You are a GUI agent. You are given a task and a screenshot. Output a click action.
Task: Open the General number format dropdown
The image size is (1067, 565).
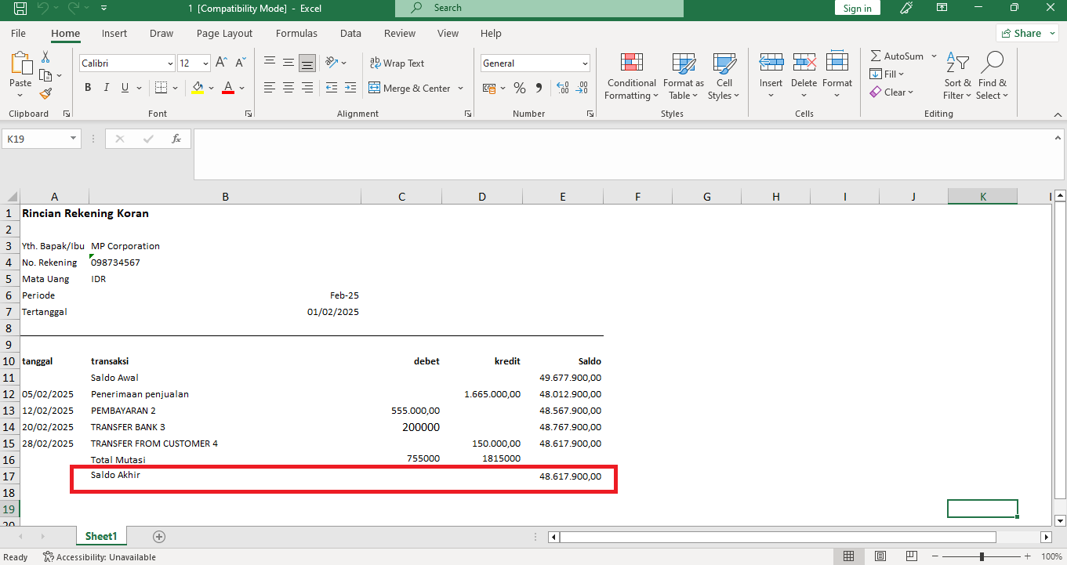pyautogui.click(x=585, y=63)
